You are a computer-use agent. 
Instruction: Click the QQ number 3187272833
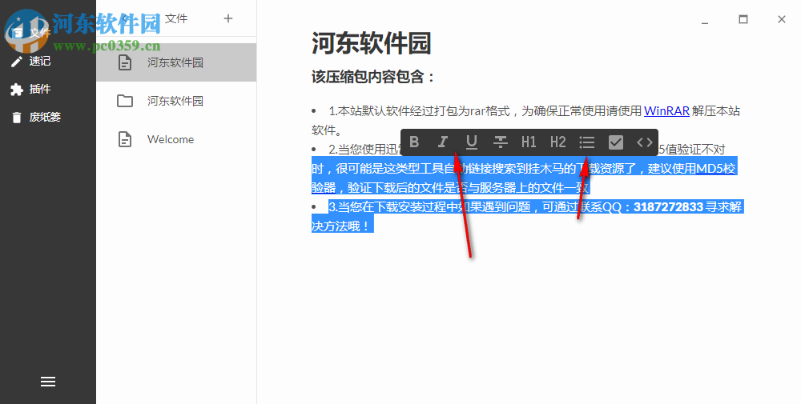[x=668, y=207]
